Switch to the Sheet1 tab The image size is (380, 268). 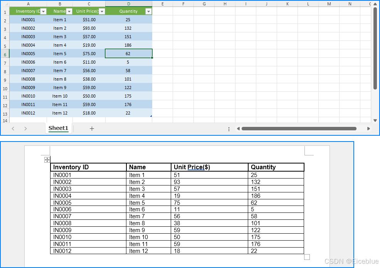(x=59, y=128)
